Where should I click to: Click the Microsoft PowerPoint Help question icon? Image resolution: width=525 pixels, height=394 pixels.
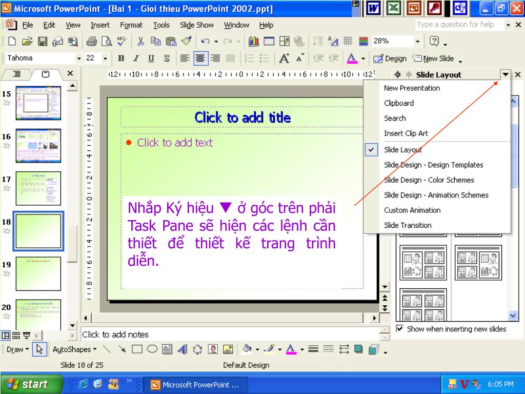tap(434, 42)
